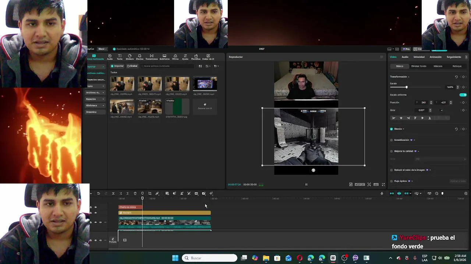Click the zoom-out magnifier on timeline

(x=436, y=194)
